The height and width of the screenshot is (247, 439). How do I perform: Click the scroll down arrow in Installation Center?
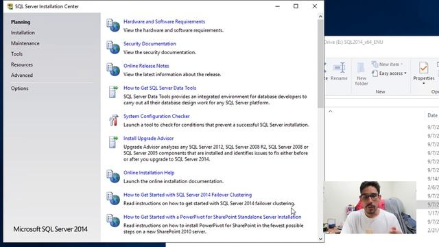pyautogui.click(x=320, y=239)
